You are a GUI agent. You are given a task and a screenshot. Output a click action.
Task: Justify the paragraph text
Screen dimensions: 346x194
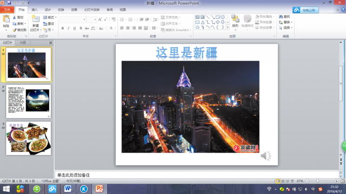140,28
